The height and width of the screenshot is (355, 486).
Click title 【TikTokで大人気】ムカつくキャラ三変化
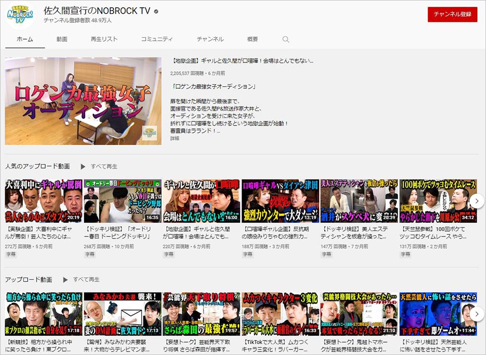[276, 346]
